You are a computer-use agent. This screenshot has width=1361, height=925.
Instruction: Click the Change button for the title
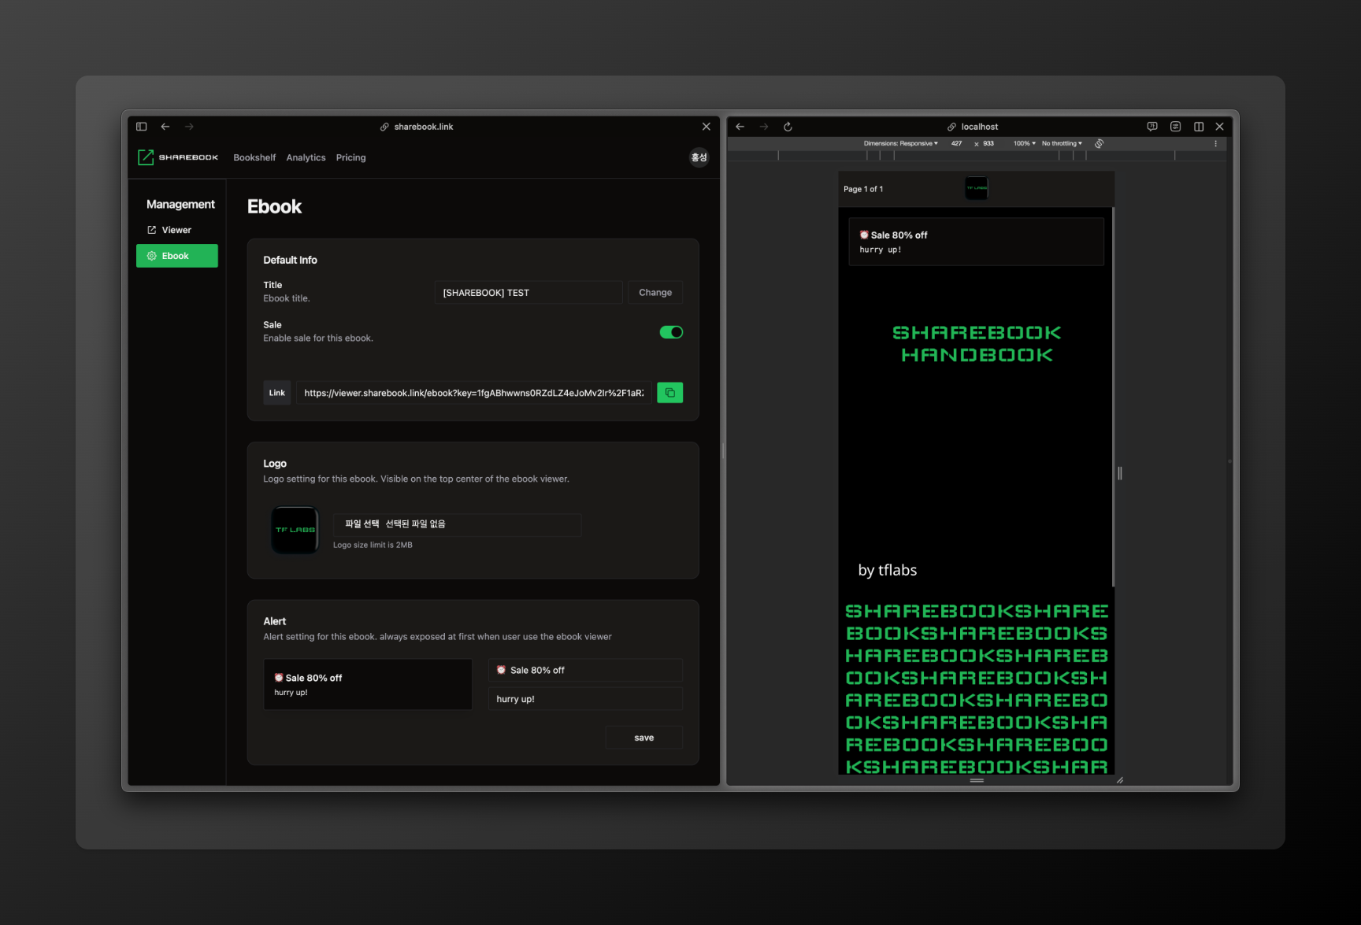click(655, 293)
